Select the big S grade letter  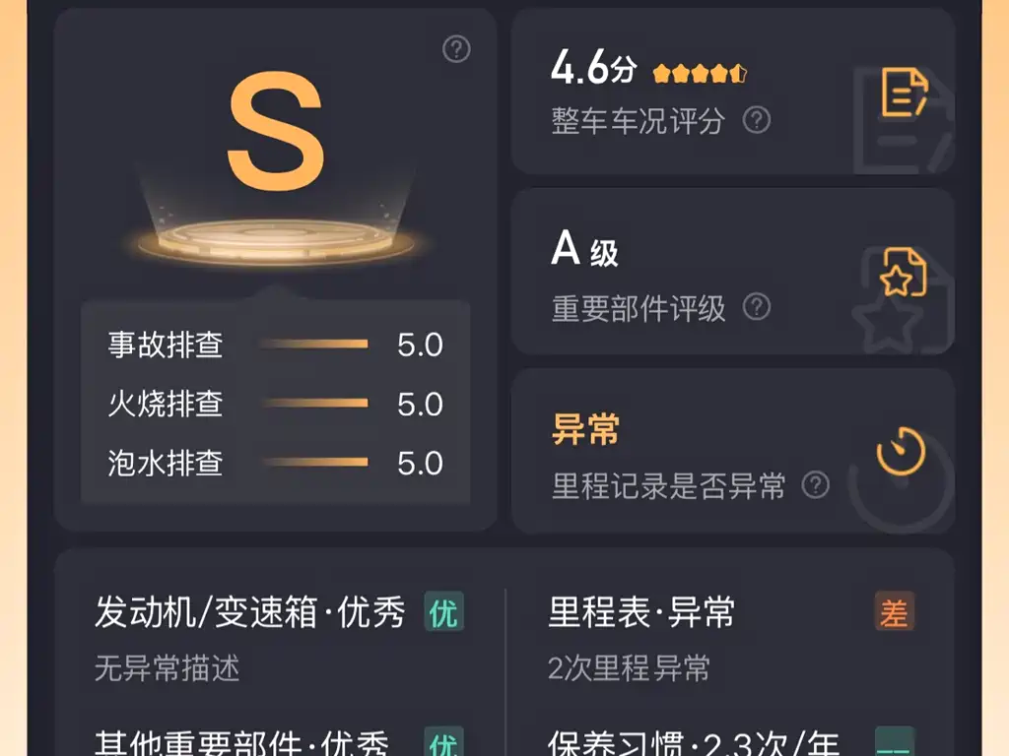coord(276,132)
